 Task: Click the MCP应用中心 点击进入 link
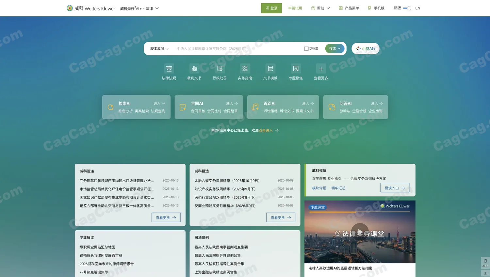point(266,130)
